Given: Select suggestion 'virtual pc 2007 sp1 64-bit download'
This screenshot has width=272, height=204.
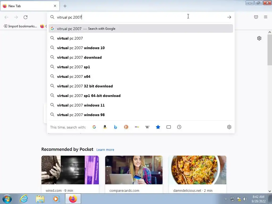Looking at the screenshot, I should coord(141,96).
